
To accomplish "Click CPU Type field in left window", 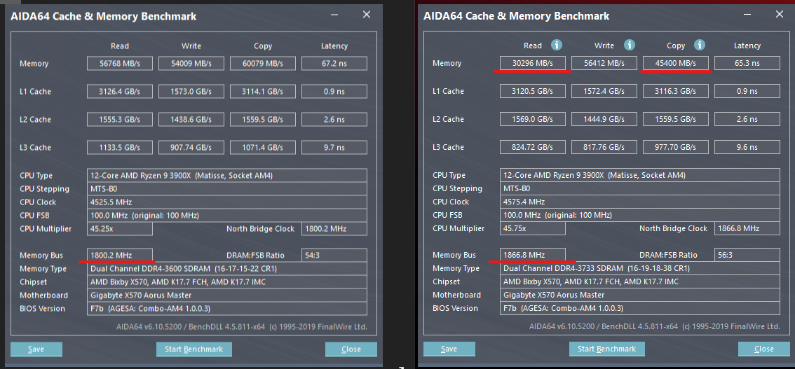I will point(226,176).
